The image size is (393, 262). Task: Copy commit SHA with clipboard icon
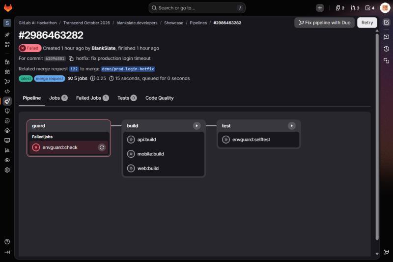tap(71, 58)
